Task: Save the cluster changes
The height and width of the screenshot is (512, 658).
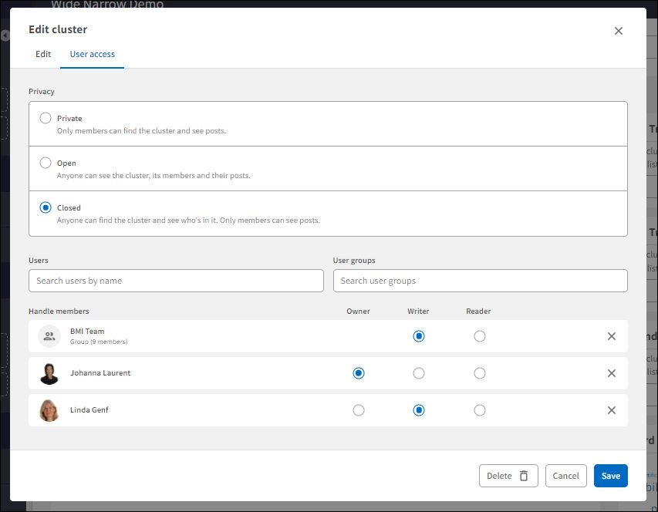Action: click(x=610, y=476)
